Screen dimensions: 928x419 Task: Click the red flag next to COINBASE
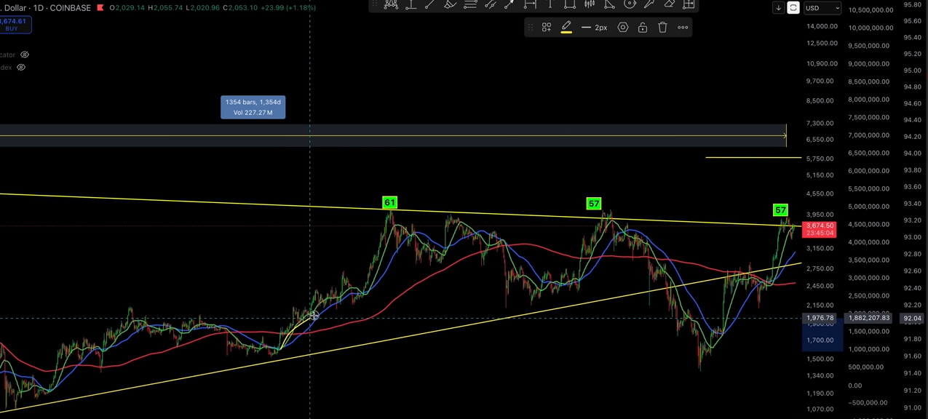[x=100, y=8]
